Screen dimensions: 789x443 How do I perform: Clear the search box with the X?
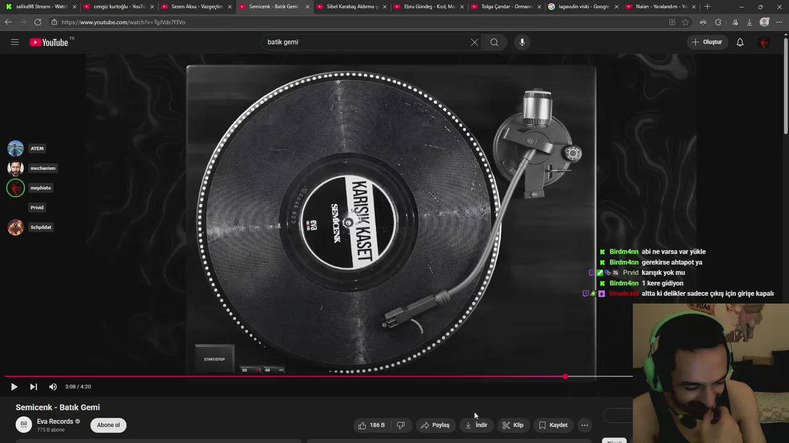[474, 42]
